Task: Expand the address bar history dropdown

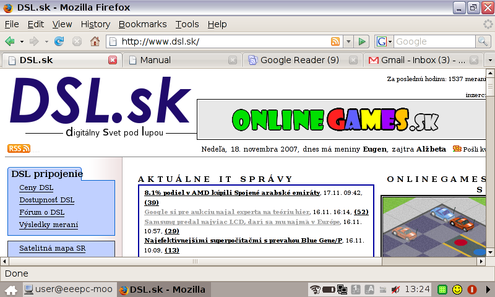Action: click(348, 41)
